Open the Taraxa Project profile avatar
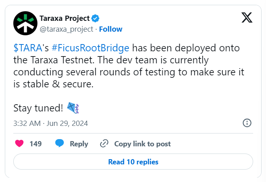266x182 pixels. (x=25, y=23)
